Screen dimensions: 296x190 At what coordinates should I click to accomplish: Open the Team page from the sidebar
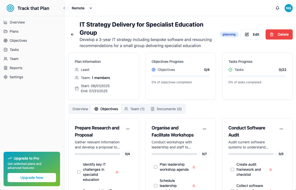point(14,59)
